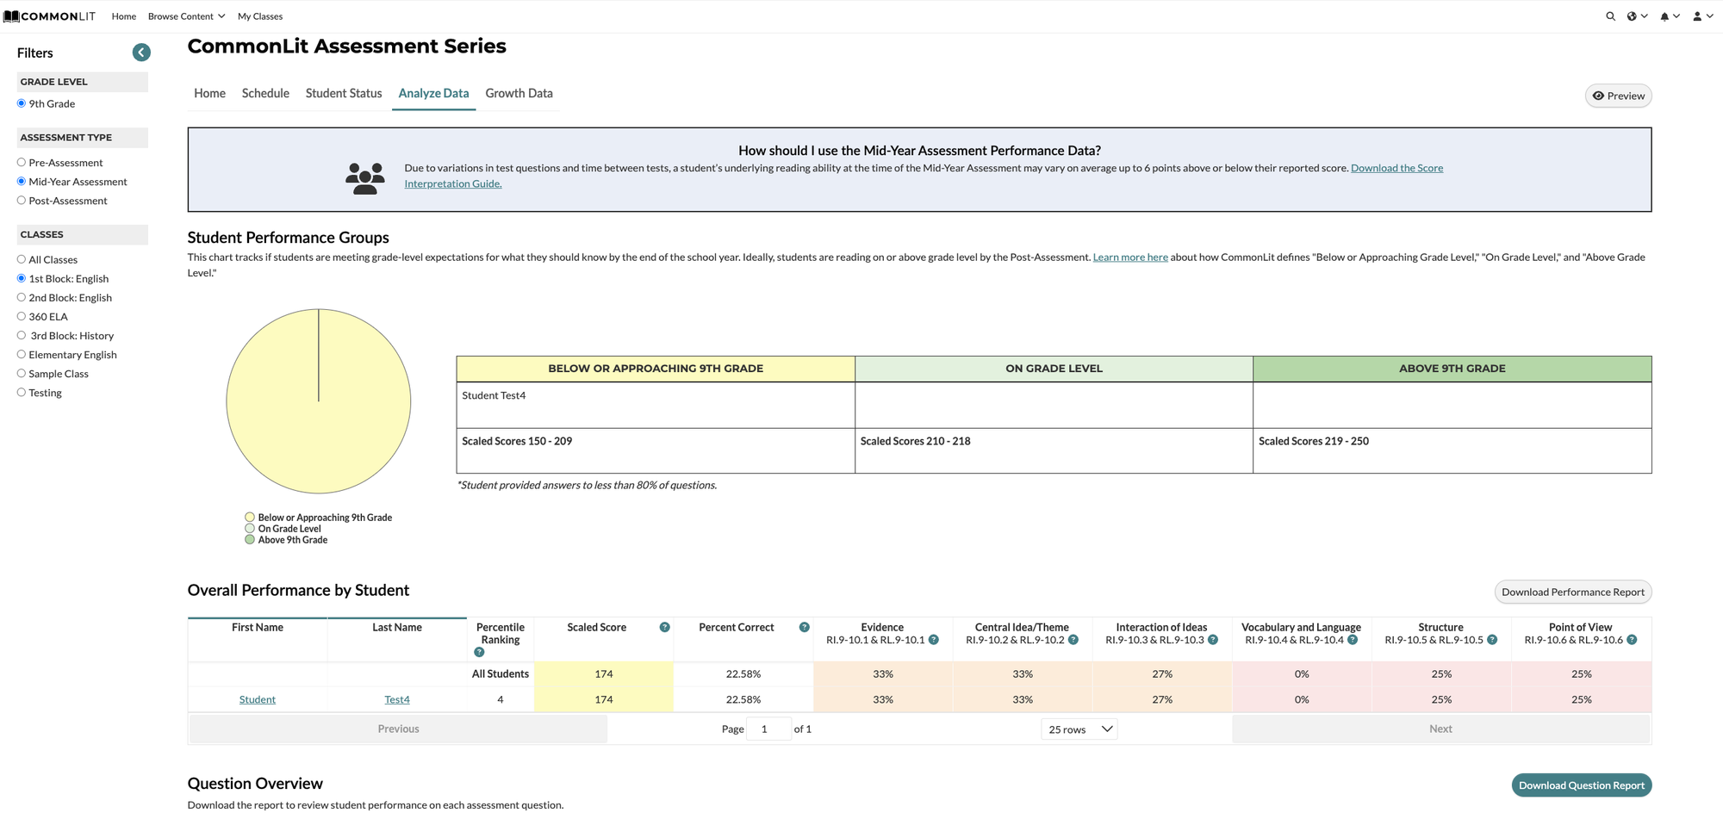1723x819 pixels.
Task: Collapse the Filters panel arrow
Action: click(142, 53)
